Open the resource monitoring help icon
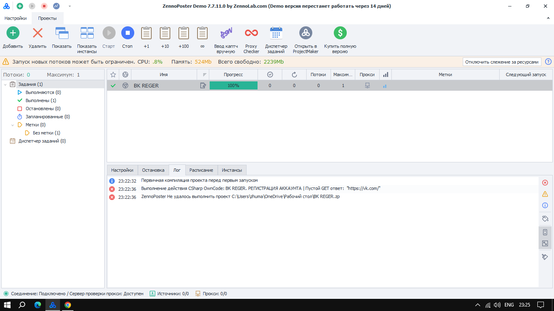 548,62
